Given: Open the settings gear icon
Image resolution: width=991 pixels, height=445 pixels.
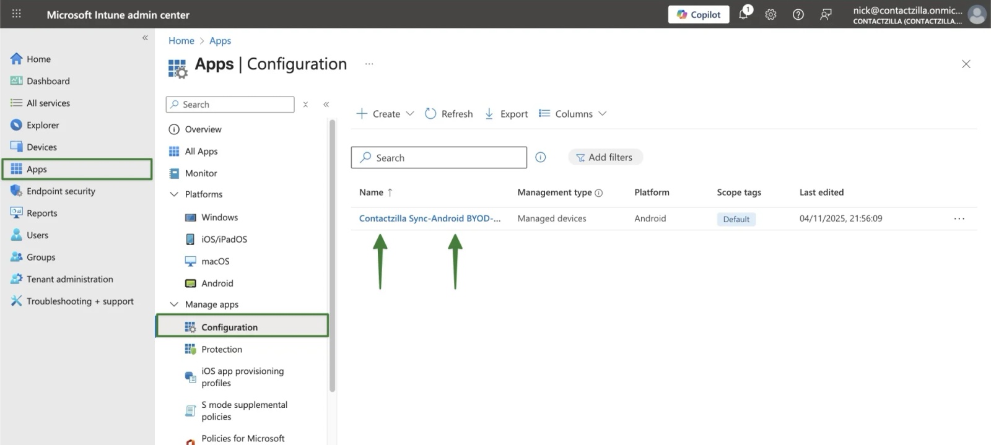Looking at the screenshot, I should 771,14.
